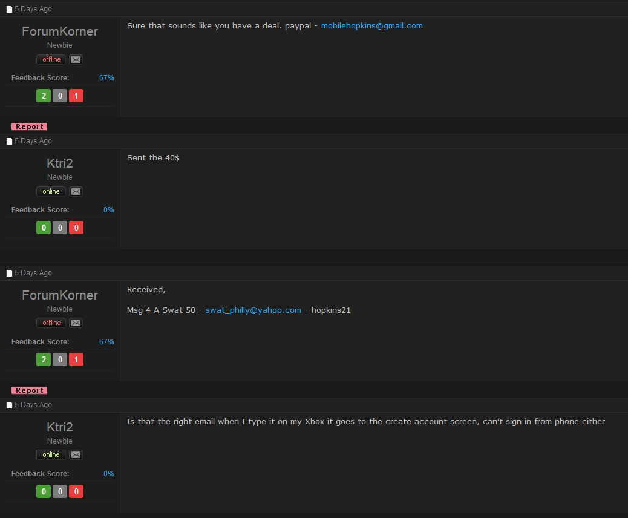
Task: Open the swat_philly@yahoo.com email link
Action: pos(253,310)
